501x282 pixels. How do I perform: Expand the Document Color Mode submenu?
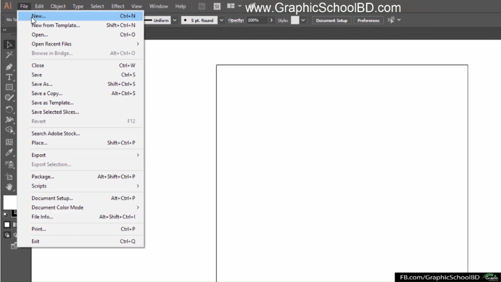point(138,207)
